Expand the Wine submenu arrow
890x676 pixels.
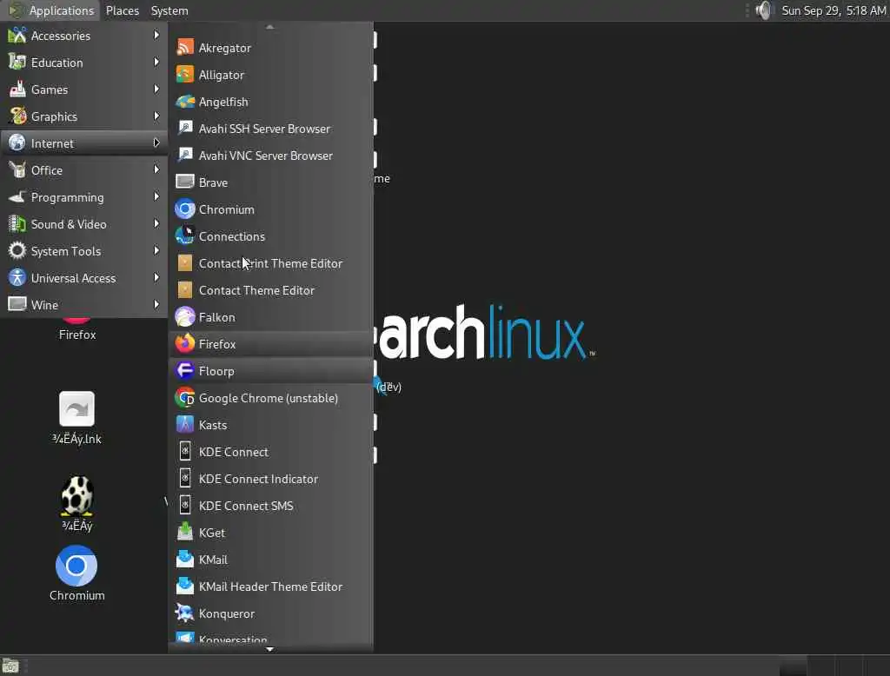tap(156, 304)
